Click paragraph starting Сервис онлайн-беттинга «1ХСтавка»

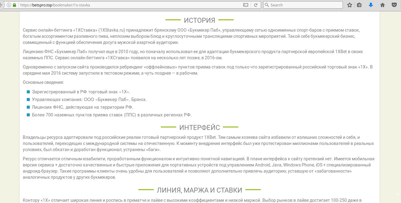[191, 36]
